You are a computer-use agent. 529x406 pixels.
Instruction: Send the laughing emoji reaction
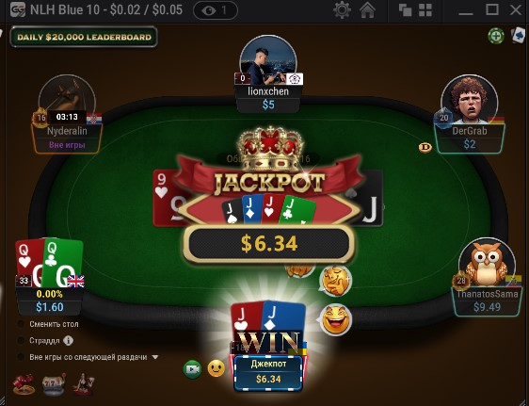[x=335, y=319]
